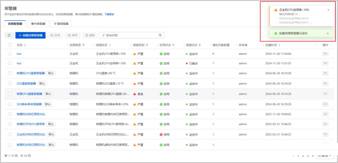
Task: Click the 报警状态 filter funnel icon
Action: click(x=200, y=45)
